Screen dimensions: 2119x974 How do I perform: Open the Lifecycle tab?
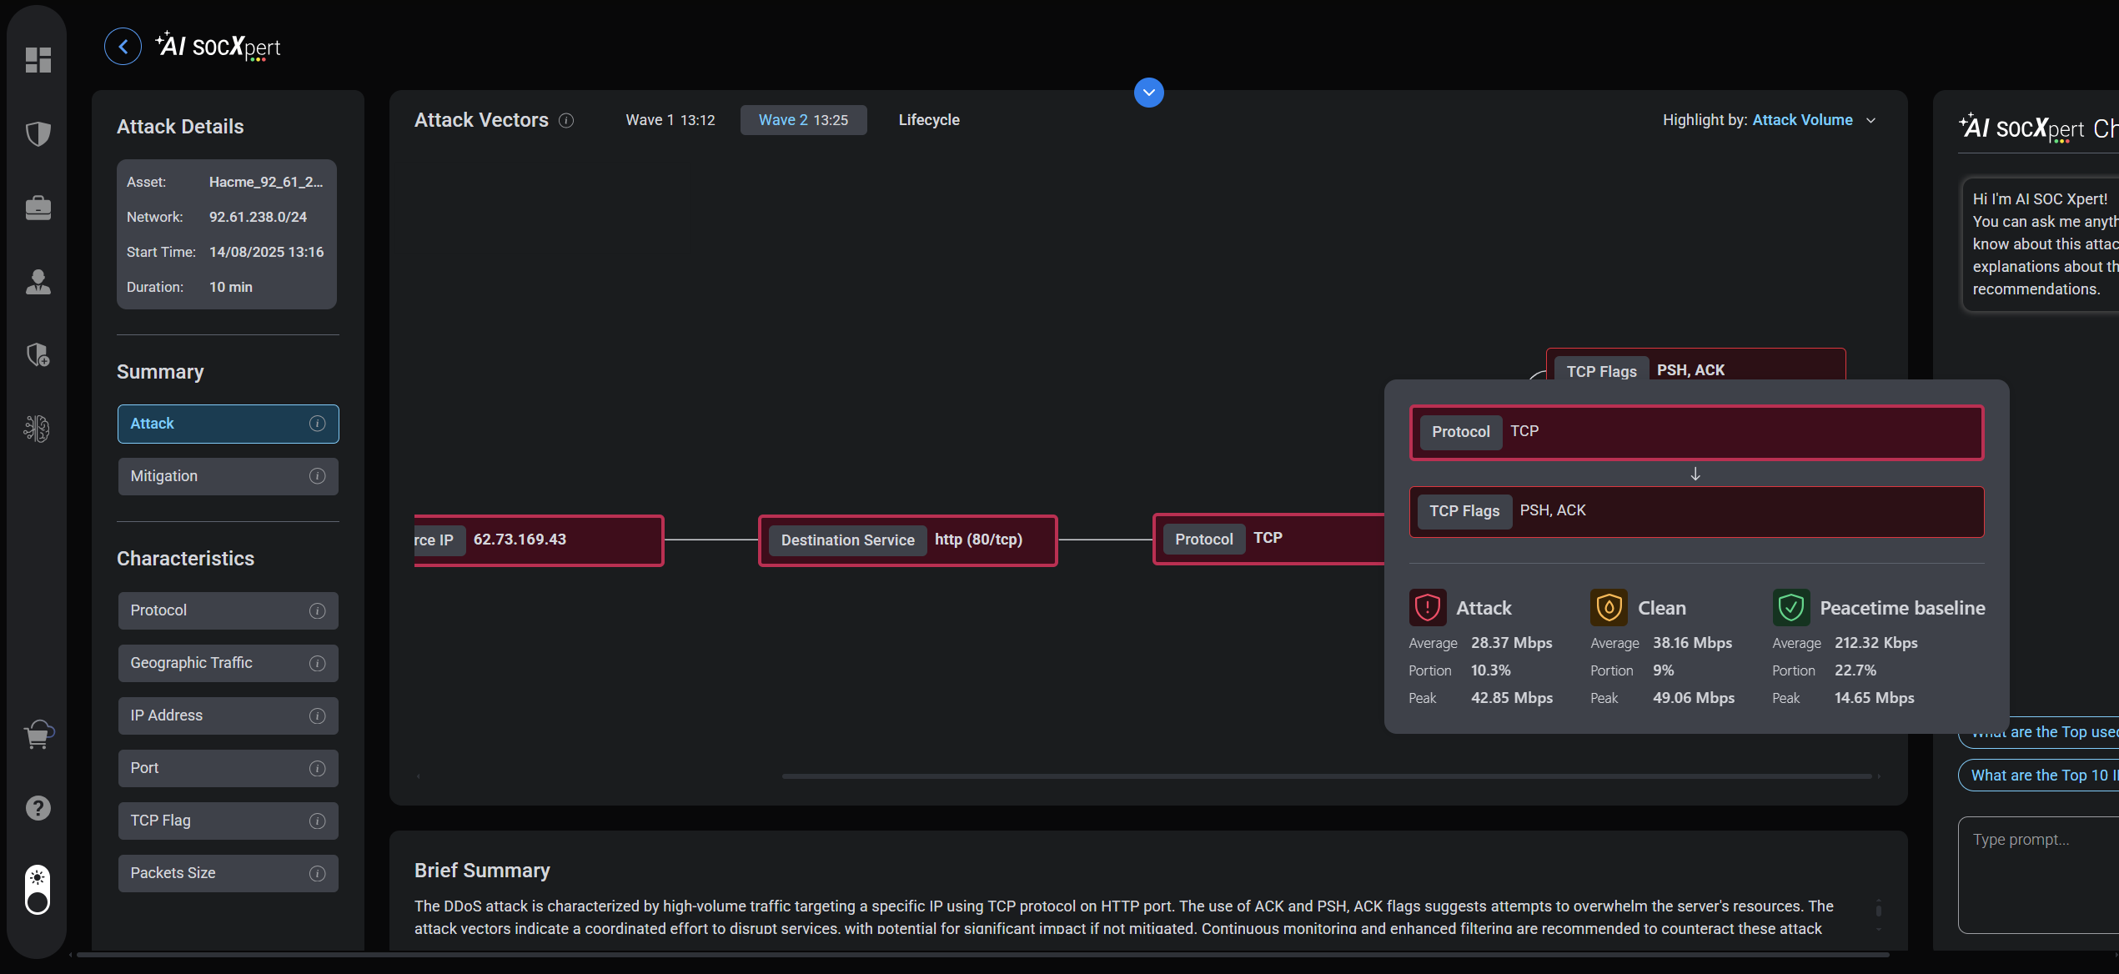coord(928,120)
